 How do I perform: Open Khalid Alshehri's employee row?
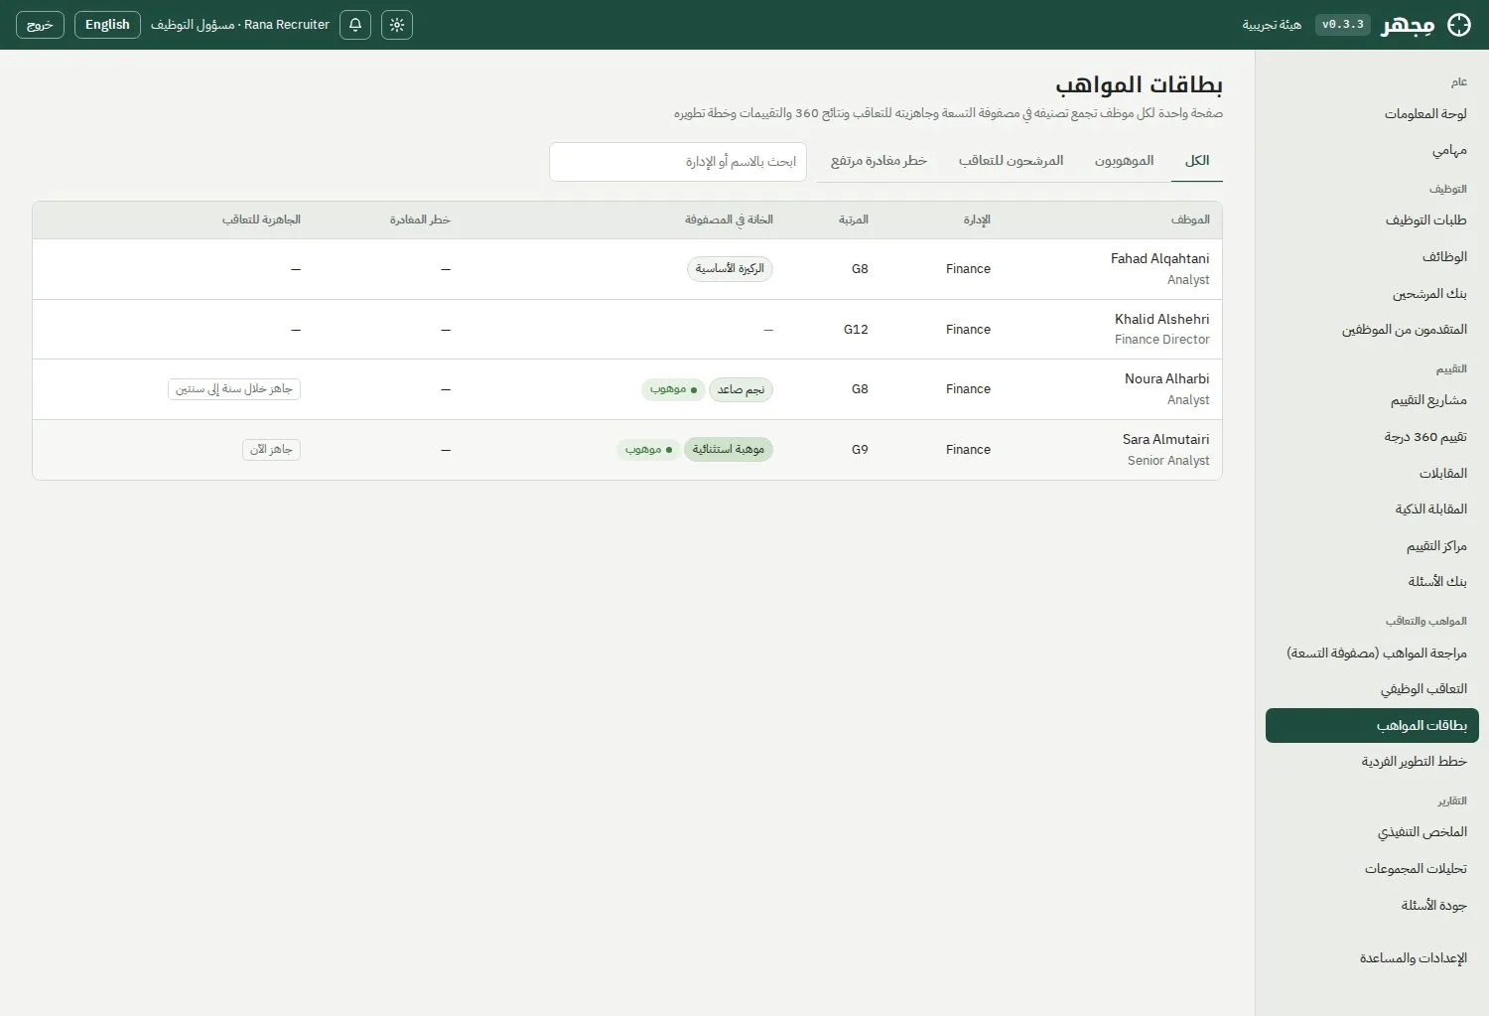627,330
